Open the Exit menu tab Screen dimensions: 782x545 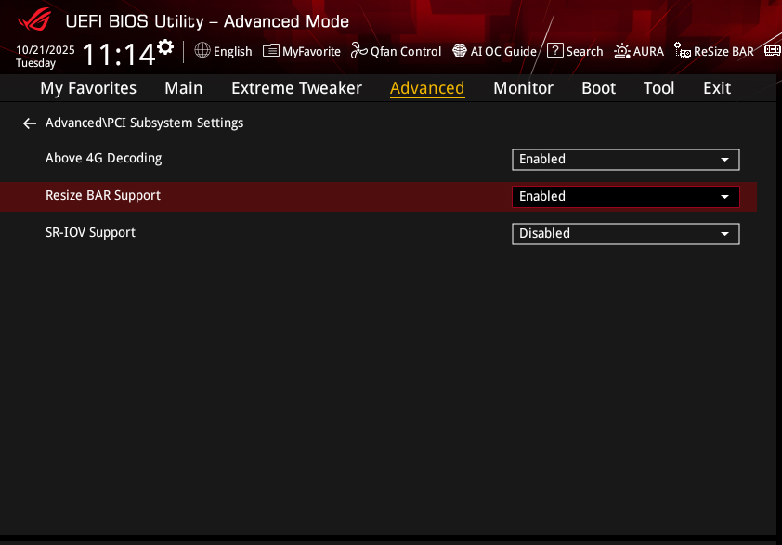(716, 88)
